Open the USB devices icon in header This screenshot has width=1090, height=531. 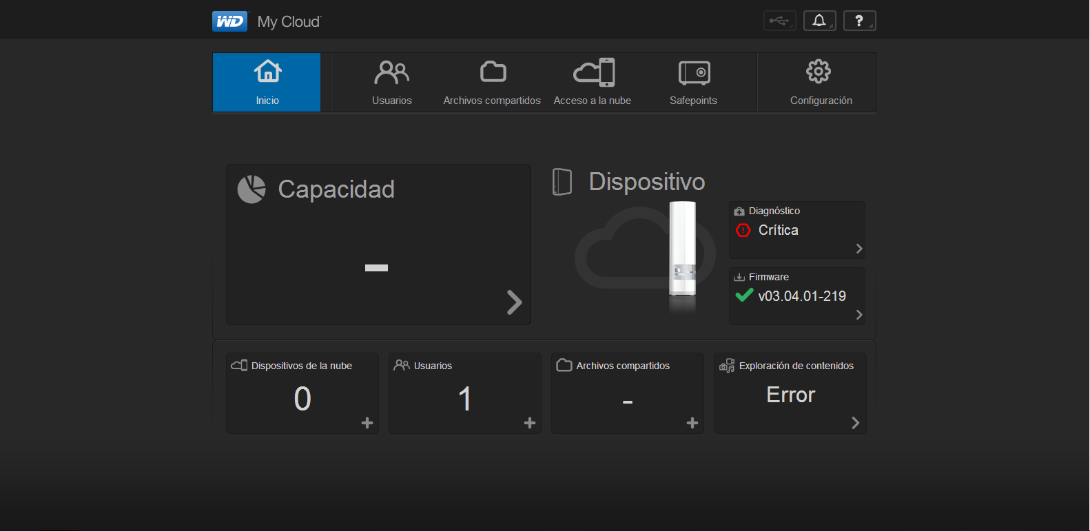pos(779,21)
